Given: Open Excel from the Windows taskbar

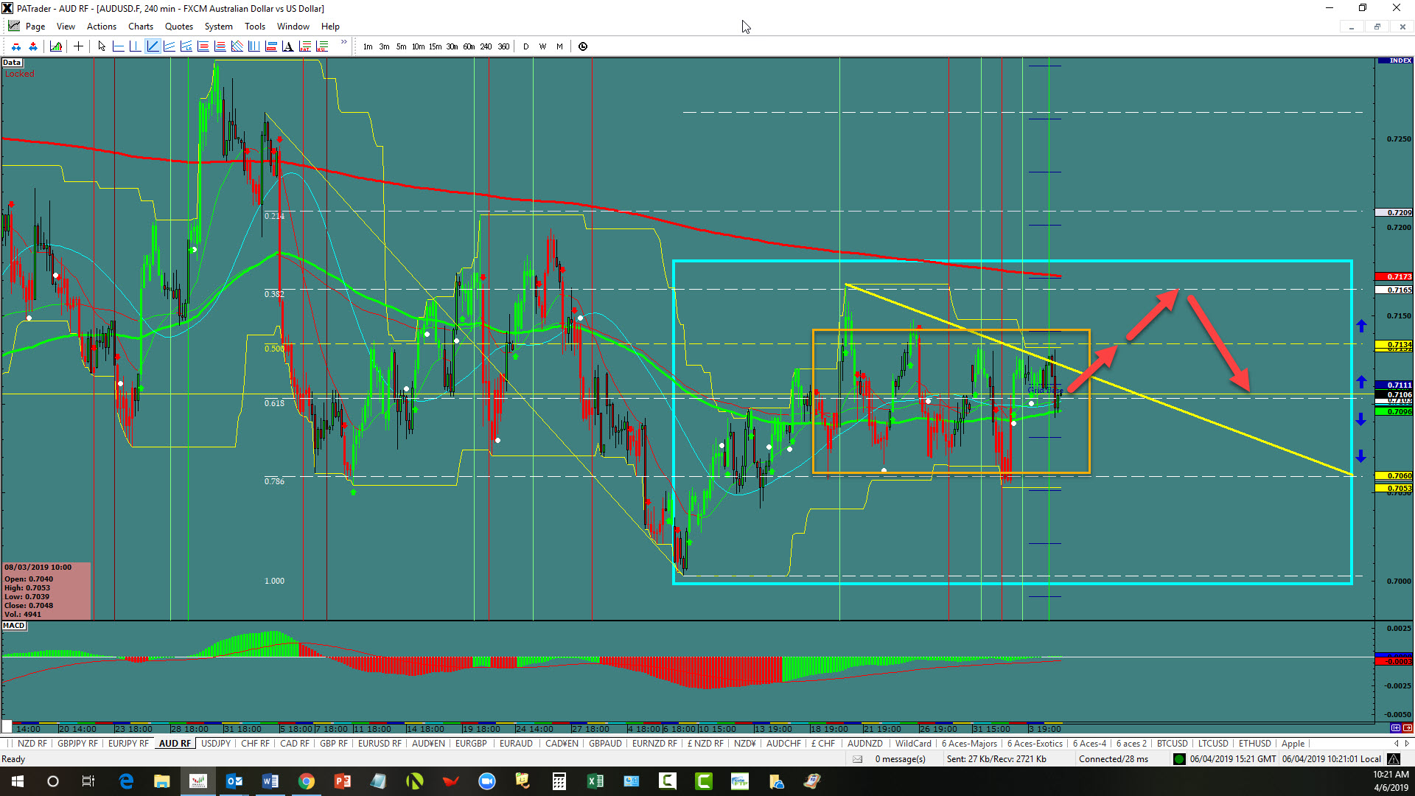Looking at the screenshot, I should (595, 781).
